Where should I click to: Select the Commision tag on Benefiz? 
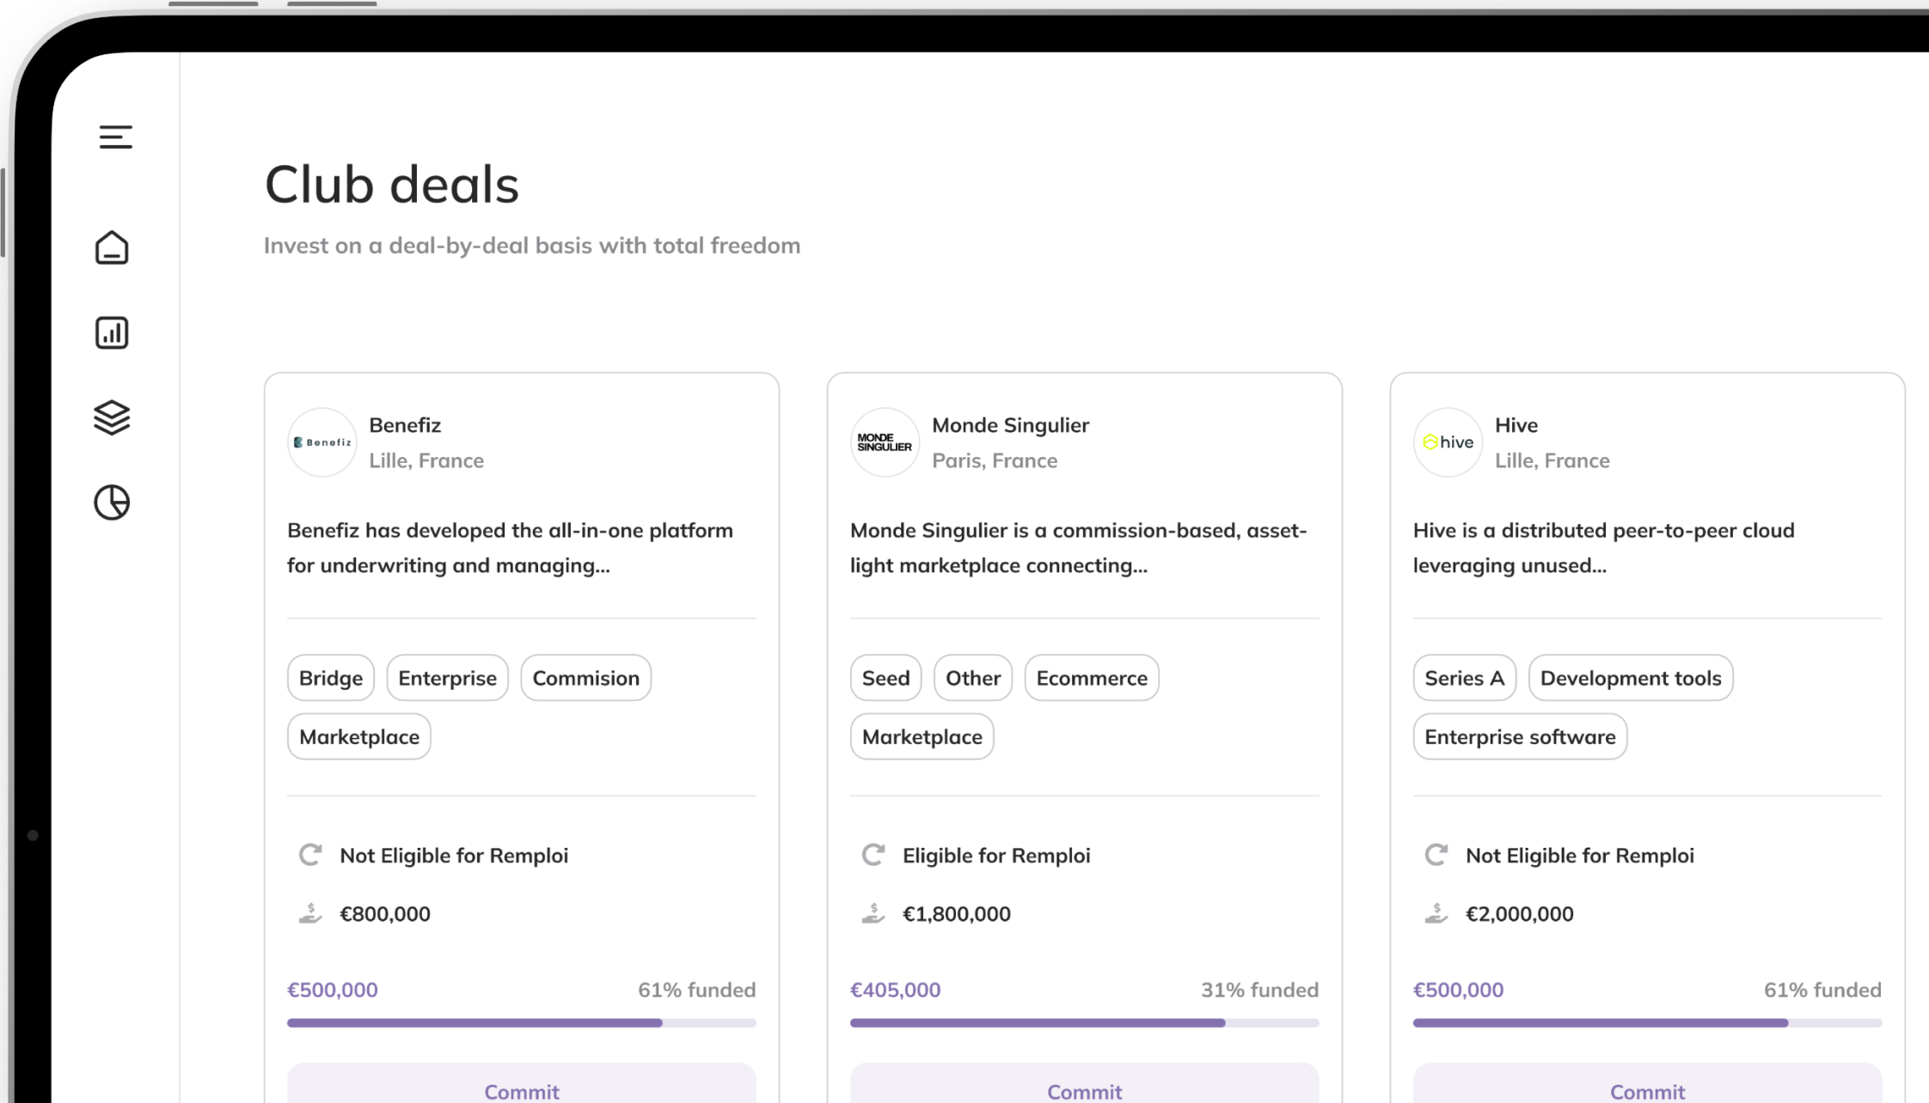(x=586, y=678)
